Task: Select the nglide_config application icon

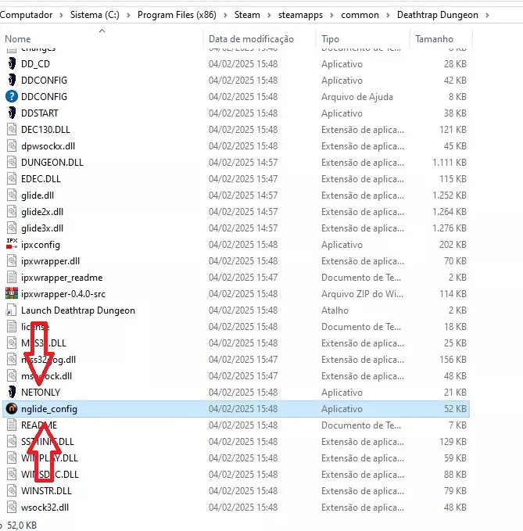Action: 12,409
